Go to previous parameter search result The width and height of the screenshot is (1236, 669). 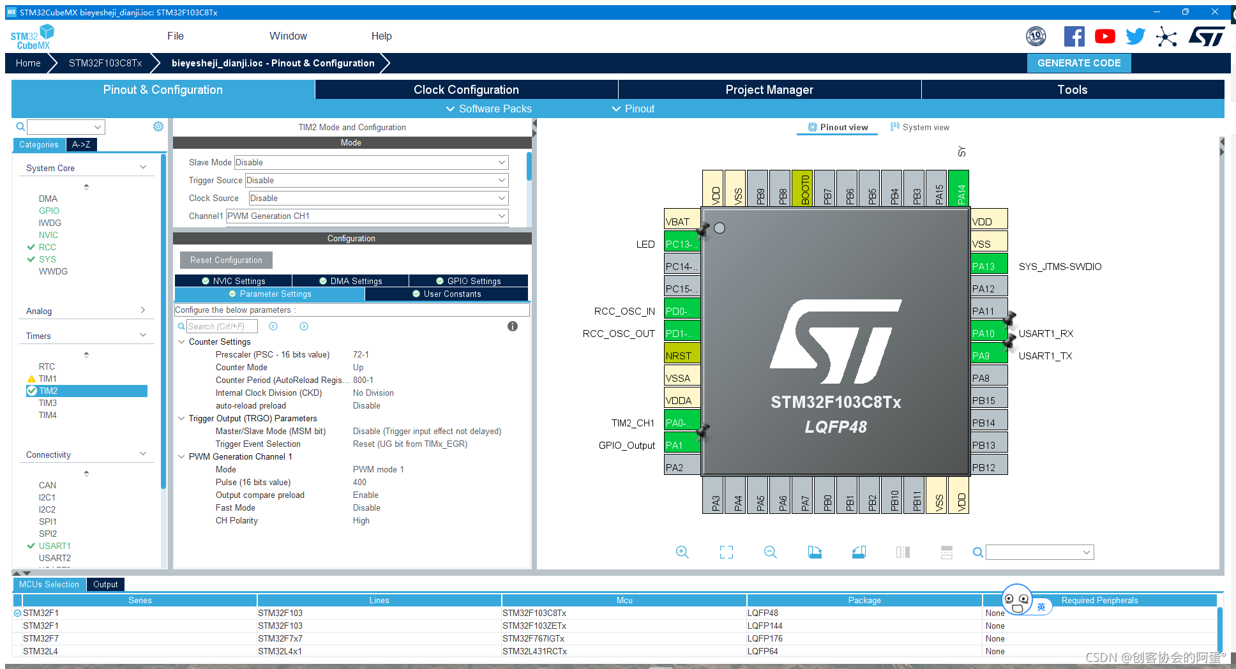(273, 326)
